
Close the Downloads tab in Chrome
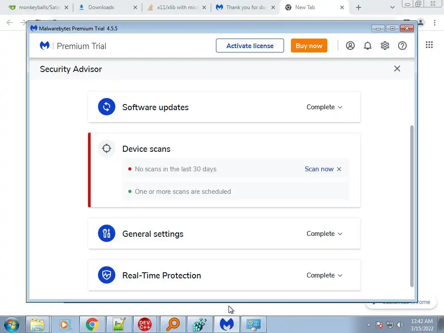pyautogui.click(x=135, y=7)
